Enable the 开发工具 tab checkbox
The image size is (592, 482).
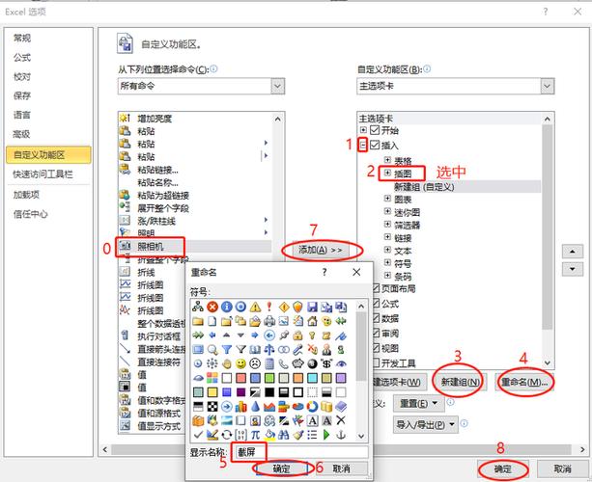376,362
